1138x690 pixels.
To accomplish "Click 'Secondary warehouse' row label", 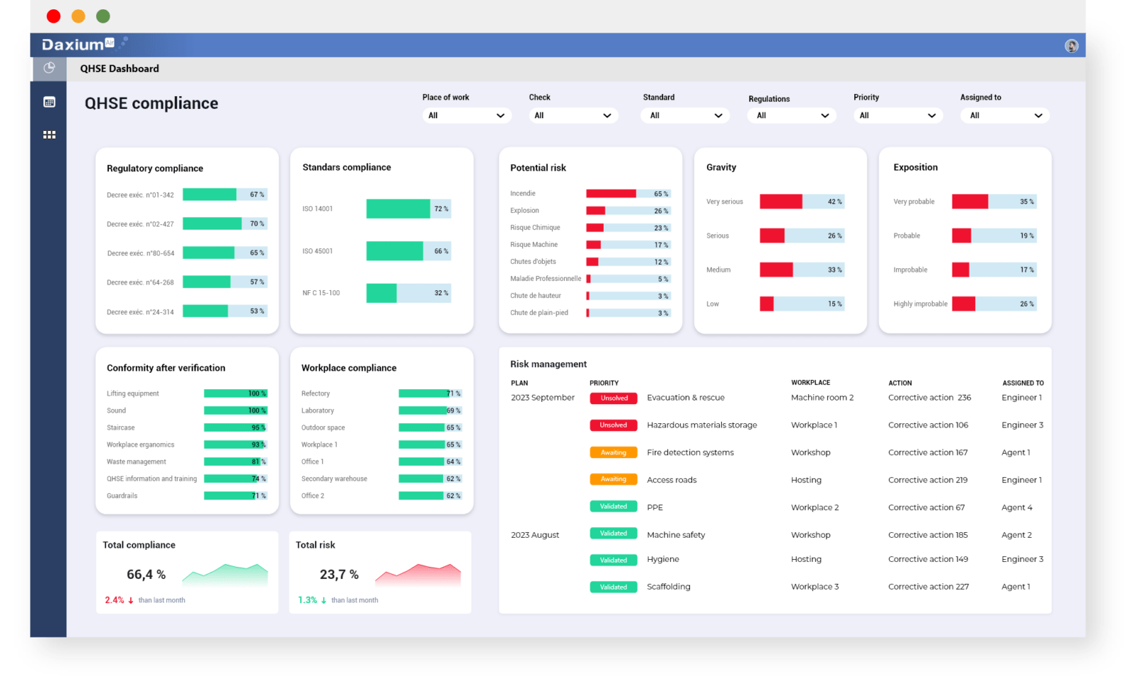I will pyautogui.click(x=334, y=479).
